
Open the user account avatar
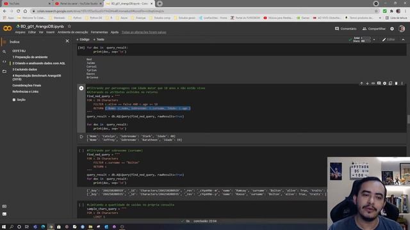[402, 29]
